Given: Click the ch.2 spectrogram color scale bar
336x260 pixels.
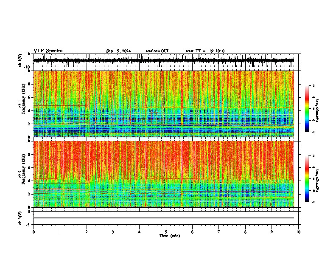Looking at the screenshot, I should point(307,179).
